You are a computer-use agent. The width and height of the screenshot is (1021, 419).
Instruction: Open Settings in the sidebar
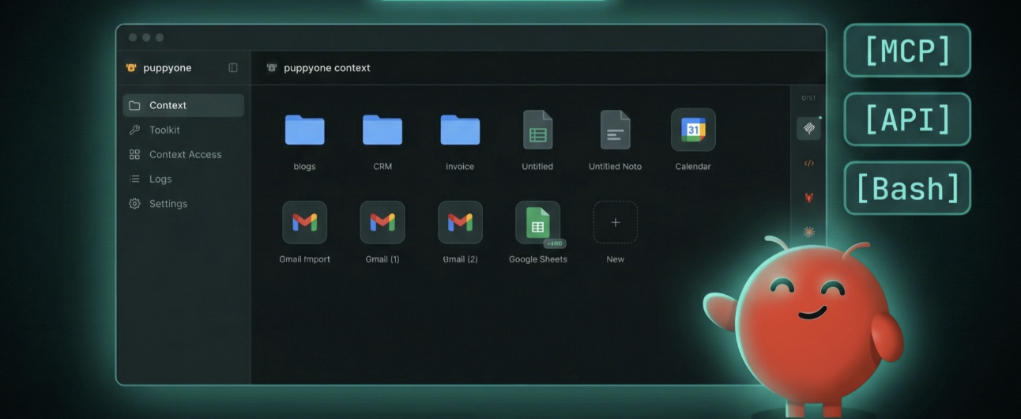(x=168, y=203)
